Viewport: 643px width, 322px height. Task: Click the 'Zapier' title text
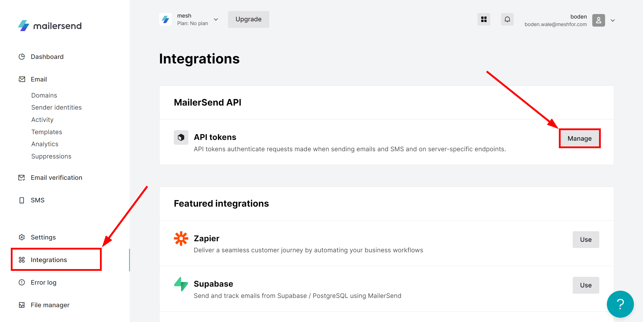206,238
